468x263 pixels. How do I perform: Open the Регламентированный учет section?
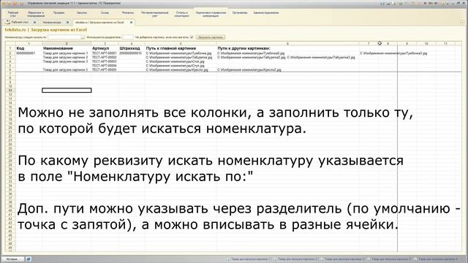click(154, 14)
